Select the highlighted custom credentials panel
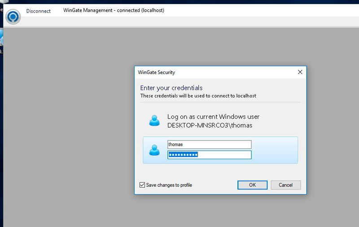The height and width of the screenshot is (227, 359). (220, 150)
